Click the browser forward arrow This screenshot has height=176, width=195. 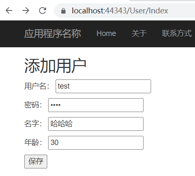tap(26, 10)
